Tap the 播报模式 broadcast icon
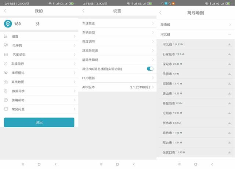The image size is (235, 169). [6, 73]
